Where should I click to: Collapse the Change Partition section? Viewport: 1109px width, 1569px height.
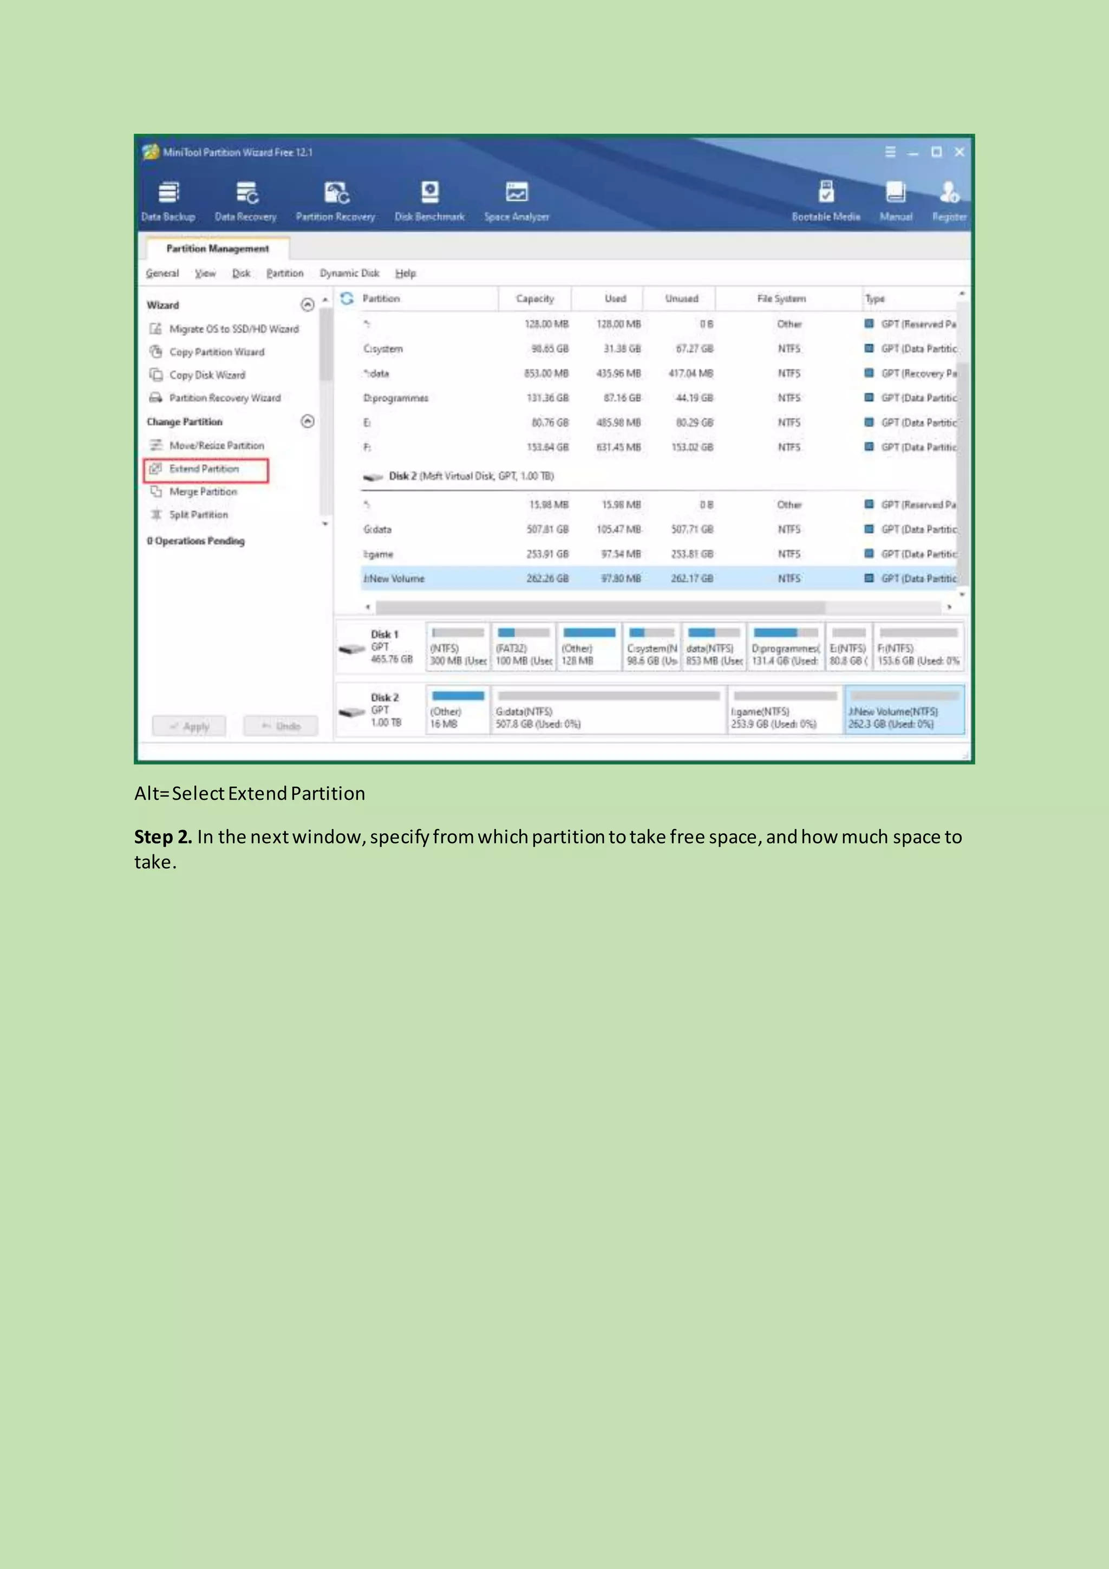308,421
